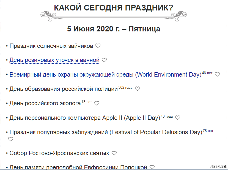Select the date 5 Июня 2020 heading
Viewport: 228px width, 170px height.
(114, 29)
